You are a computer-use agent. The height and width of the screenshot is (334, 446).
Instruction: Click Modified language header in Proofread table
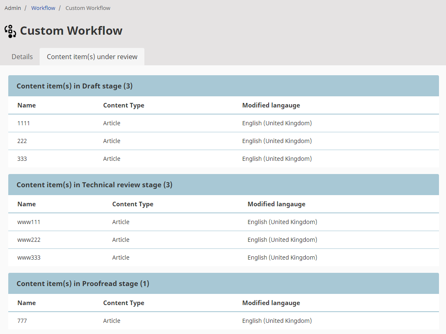[x=271, y=303]
